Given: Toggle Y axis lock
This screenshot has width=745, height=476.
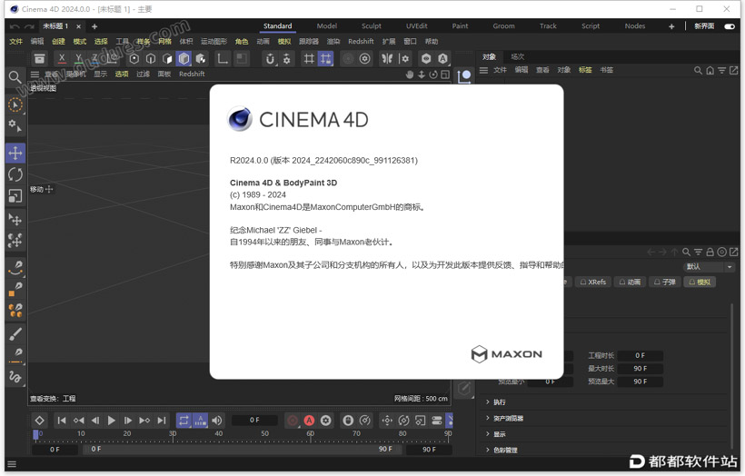Looking at the screenshot, I should click(x=79, y=59).
